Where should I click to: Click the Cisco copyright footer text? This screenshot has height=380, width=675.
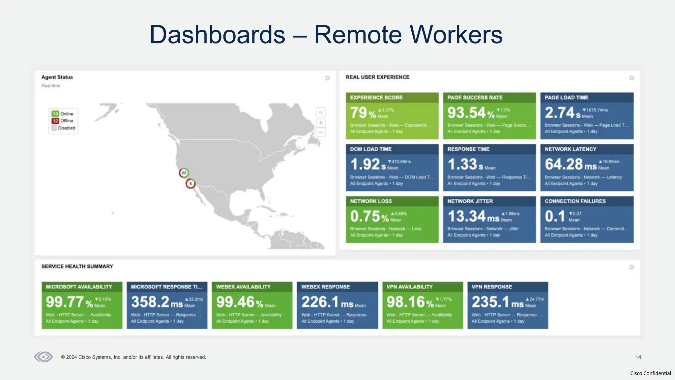pyautogui.click(x=133, y=357)
